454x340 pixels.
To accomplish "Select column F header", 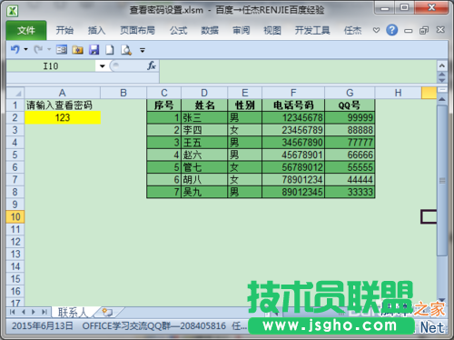I will coord(293,93).
